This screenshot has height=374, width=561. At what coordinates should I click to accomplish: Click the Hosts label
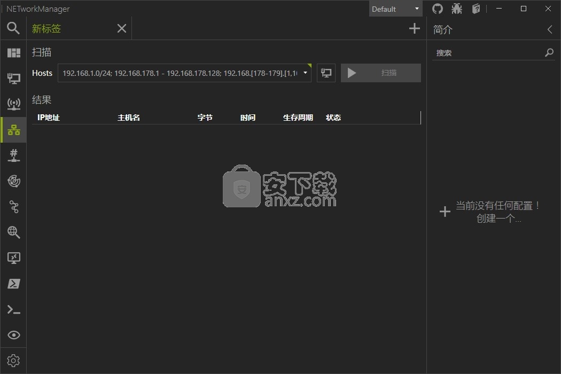tap(42, 73)
